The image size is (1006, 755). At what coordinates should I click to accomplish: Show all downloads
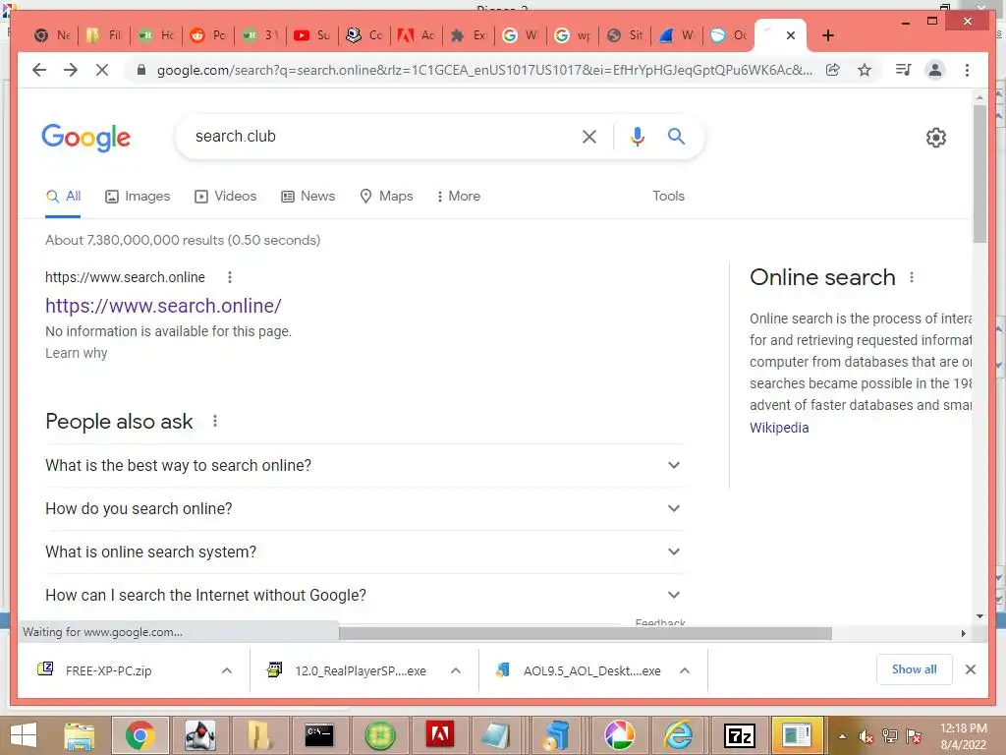(x=914, y=668)
